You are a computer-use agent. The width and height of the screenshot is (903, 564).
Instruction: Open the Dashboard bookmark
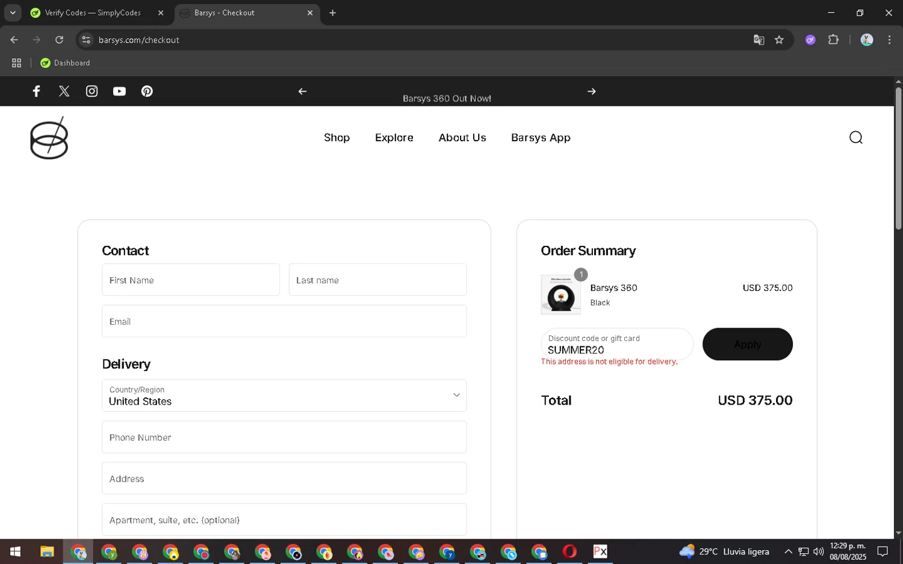(65, 63)
